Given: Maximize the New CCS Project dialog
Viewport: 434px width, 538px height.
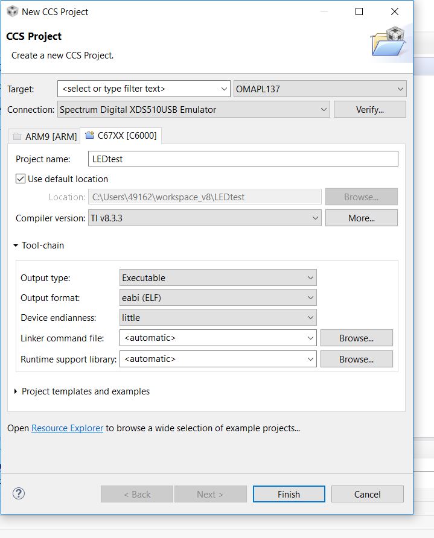Looking at the screenshot, I should [x=359, y=11].
